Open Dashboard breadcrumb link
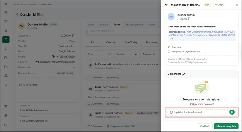 pyautogui.click(x=18, y=4)
